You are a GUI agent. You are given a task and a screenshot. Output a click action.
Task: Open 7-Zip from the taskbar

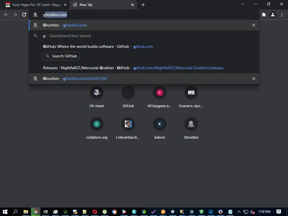(46, 212)
